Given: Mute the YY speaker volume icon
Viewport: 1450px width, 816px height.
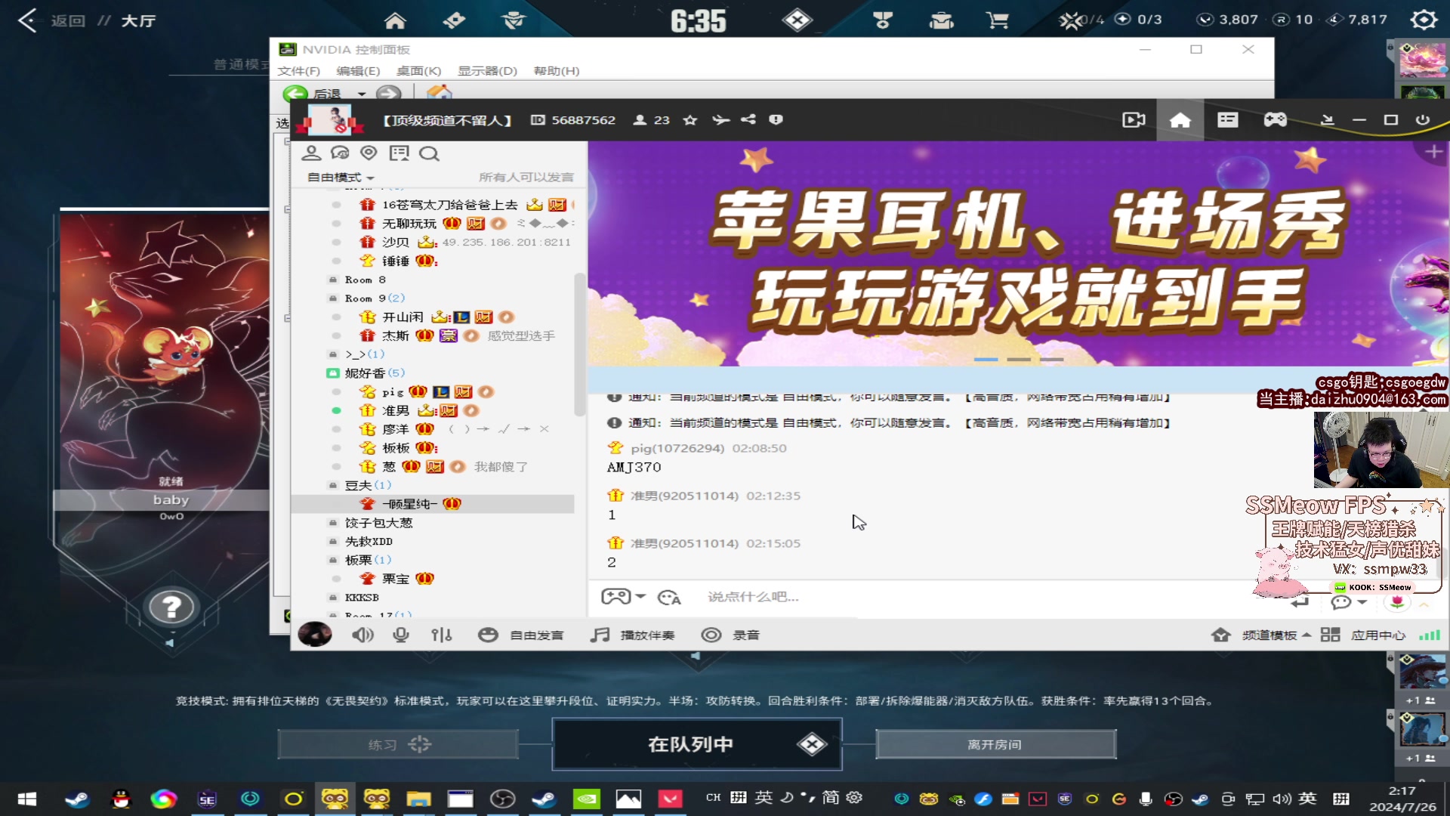Looking at the screenshot, I should pos(362,635).
